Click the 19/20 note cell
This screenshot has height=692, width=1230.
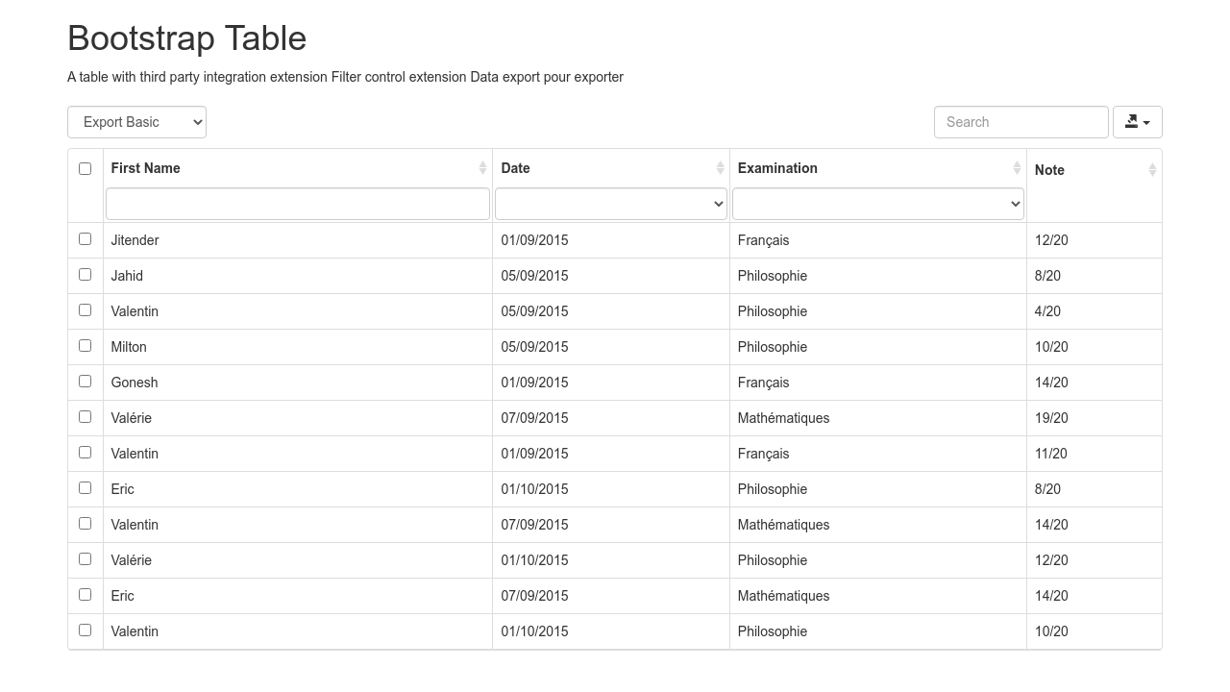[x=1051, y=418]
